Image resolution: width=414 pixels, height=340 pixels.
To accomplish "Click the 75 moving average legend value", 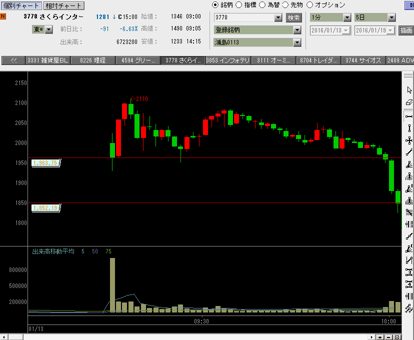I will [108, 251].
